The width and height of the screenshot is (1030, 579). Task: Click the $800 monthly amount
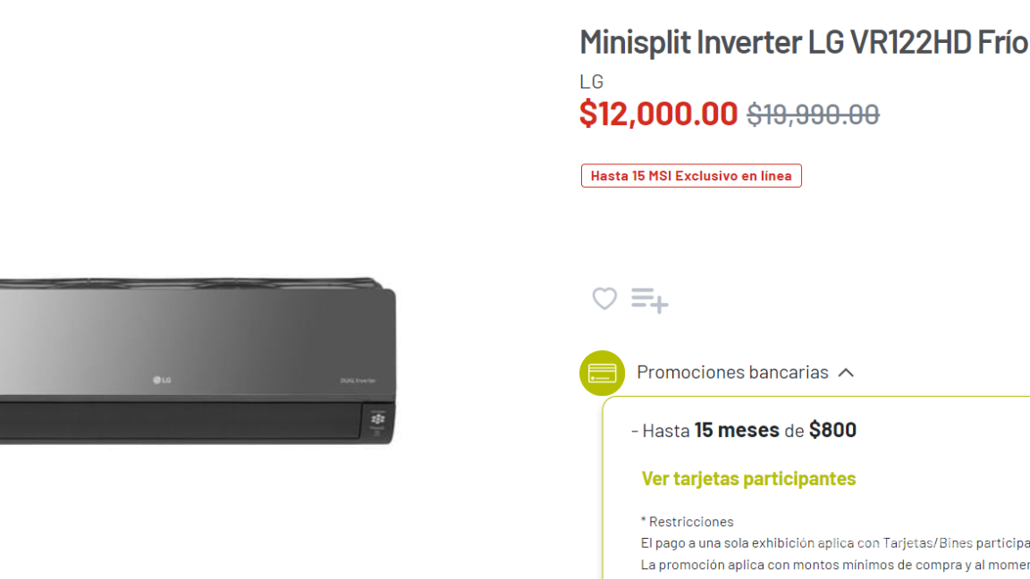click(x=832, y=430)
